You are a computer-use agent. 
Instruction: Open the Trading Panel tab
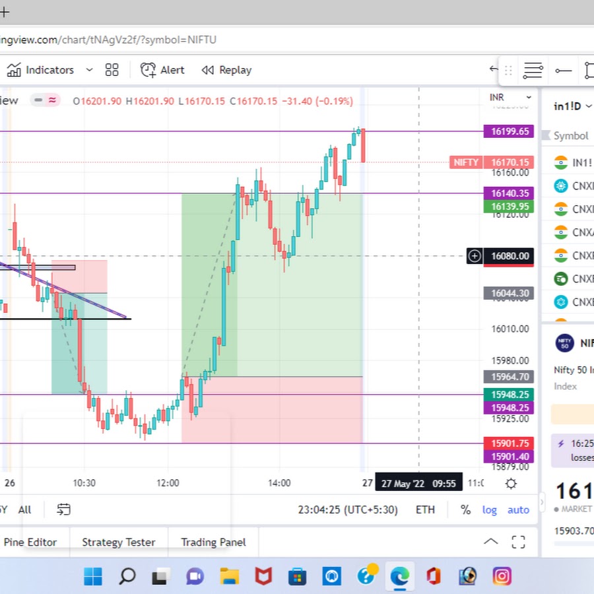(x=213, y=543)
